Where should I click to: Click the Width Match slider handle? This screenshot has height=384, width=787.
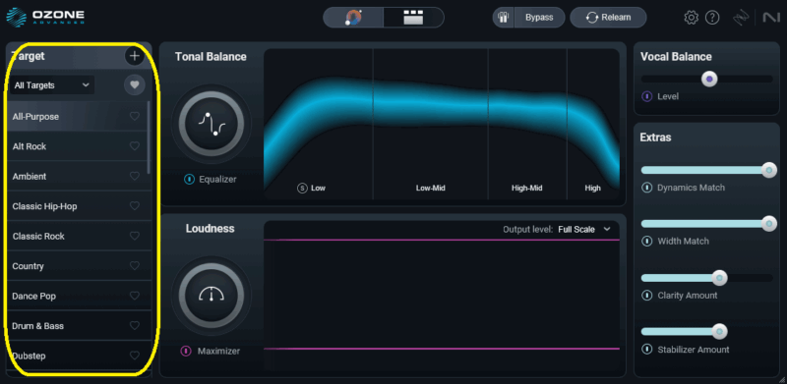[769, 224]
